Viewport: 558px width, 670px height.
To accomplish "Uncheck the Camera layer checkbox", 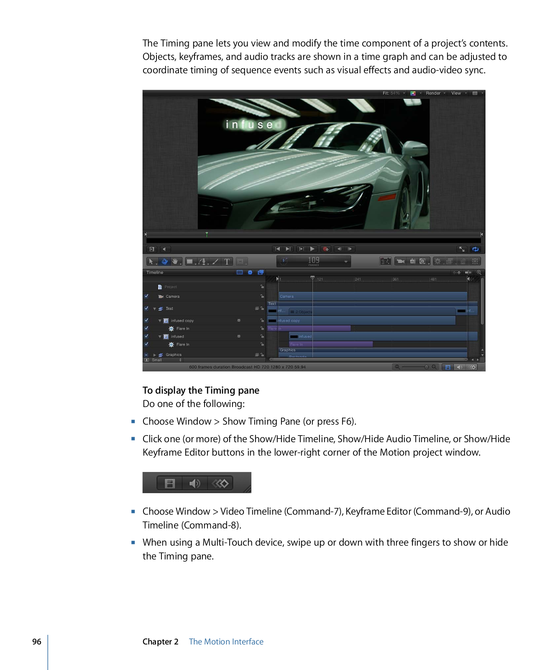I will pos(146,296).
